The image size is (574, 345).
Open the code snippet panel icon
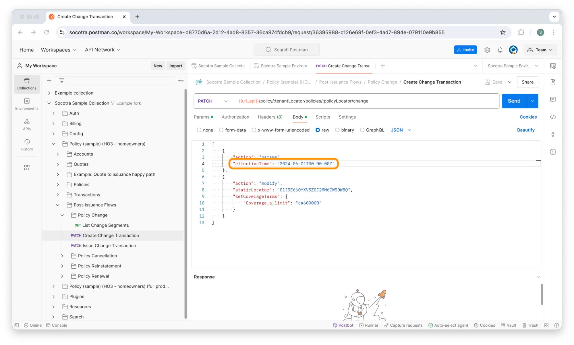[553, 117]
